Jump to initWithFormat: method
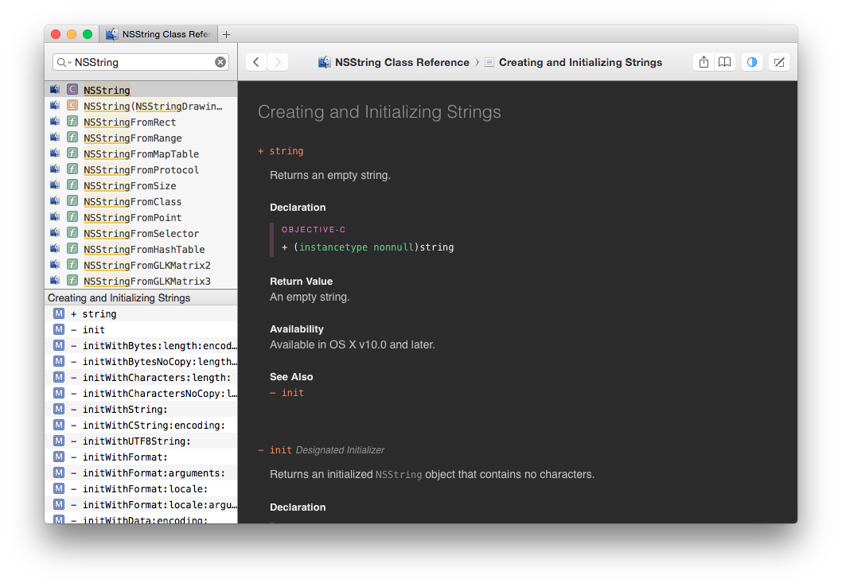This screenshot has width=842, height=587. coord(141,457)
